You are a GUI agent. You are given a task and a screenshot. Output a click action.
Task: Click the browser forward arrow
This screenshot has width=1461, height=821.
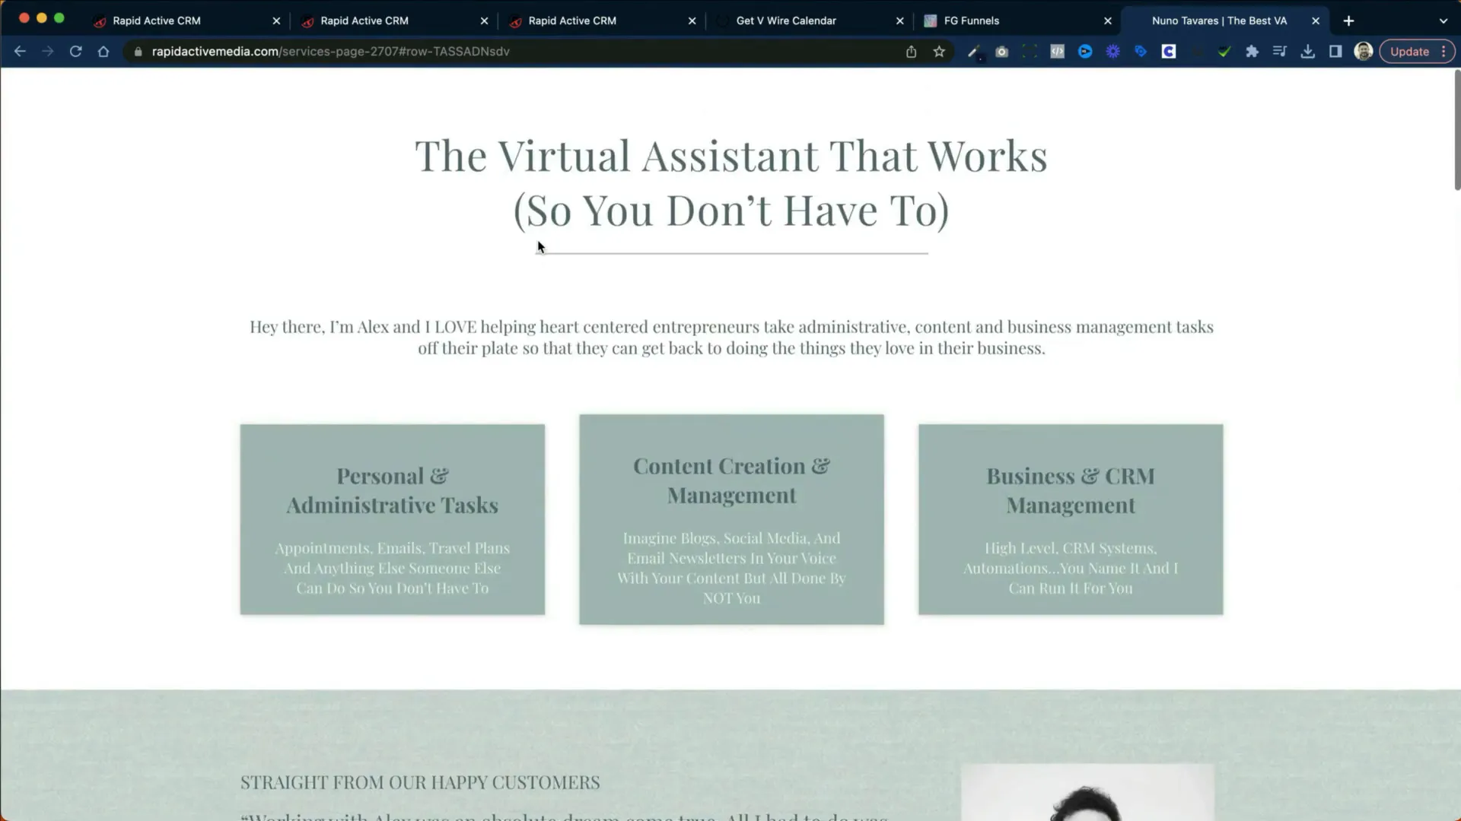tap(48, 52)
